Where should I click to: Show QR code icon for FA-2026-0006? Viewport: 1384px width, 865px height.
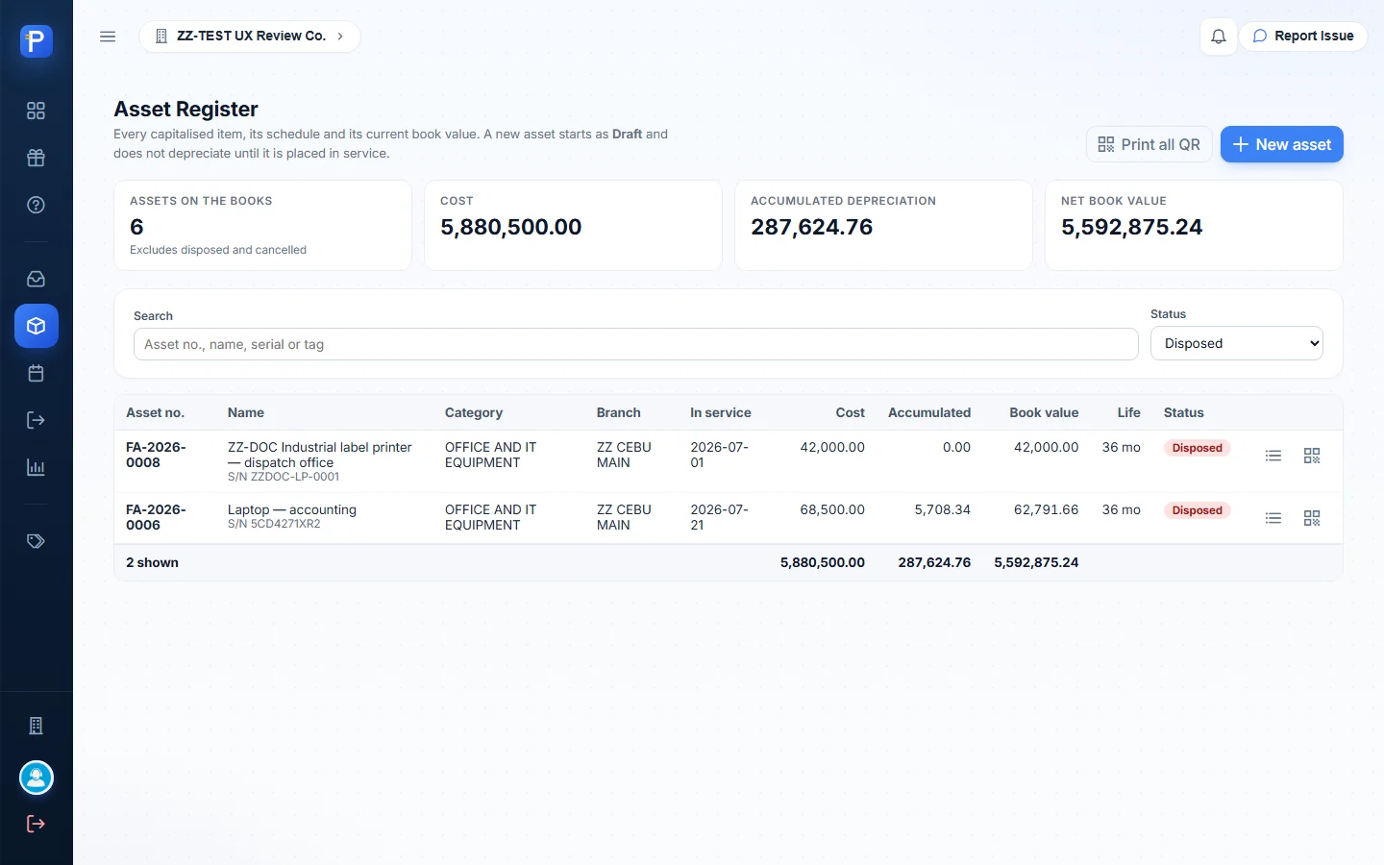(x=1312, y=518)
